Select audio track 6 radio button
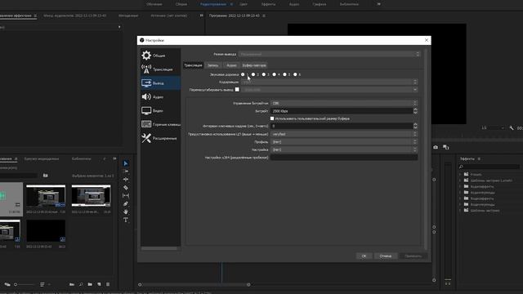Image resolution: width=523 pixels, height=294 pixels. [x=295, y=74]
